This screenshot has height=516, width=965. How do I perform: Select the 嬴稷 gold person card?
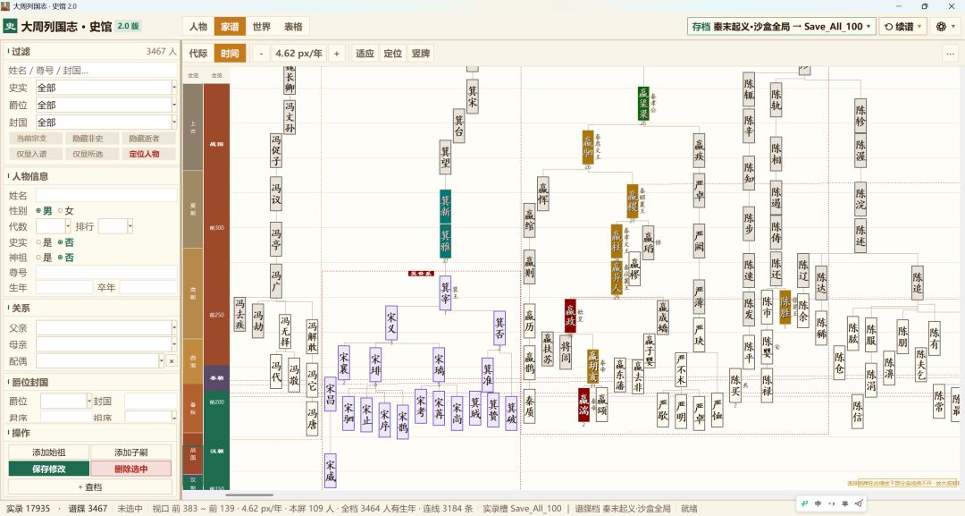[x=633, y=201]
